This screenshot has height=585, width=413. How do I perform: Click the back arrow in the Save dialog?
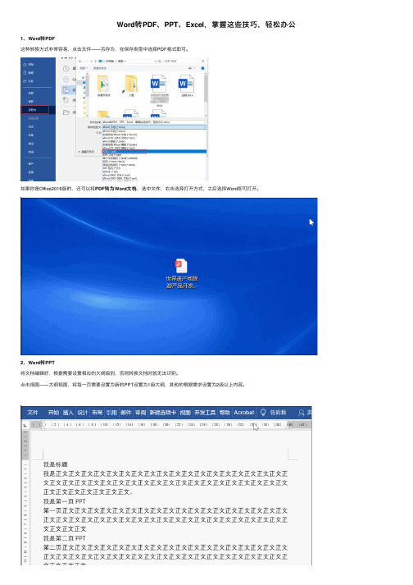tap(80, 62)
